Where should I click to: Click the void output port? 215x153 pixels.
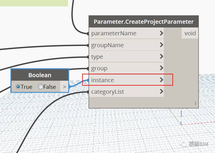pos(190,33)
